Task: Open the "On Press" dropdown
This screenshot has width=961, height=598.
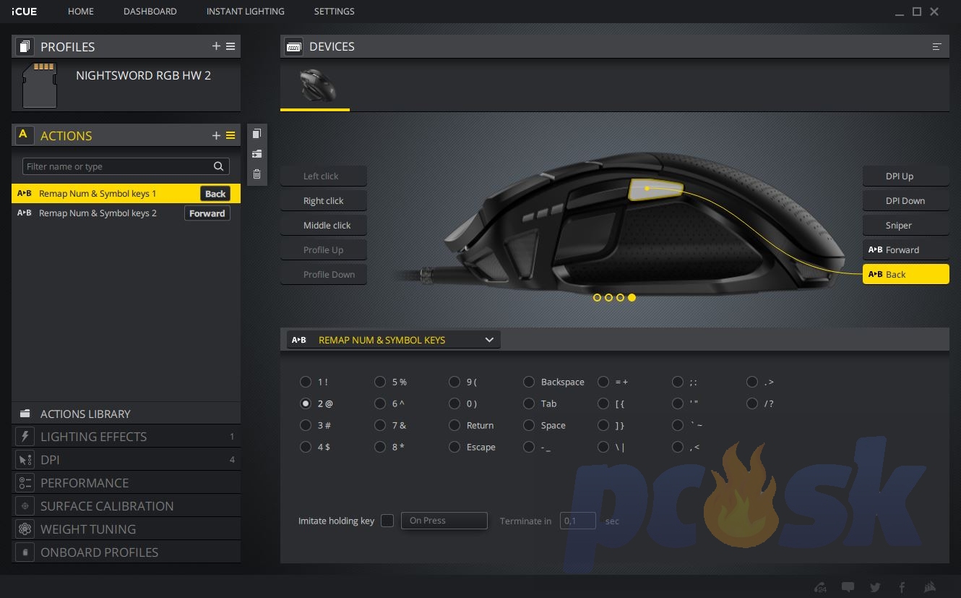Action: pyautogui.click(x=444, y=521)
